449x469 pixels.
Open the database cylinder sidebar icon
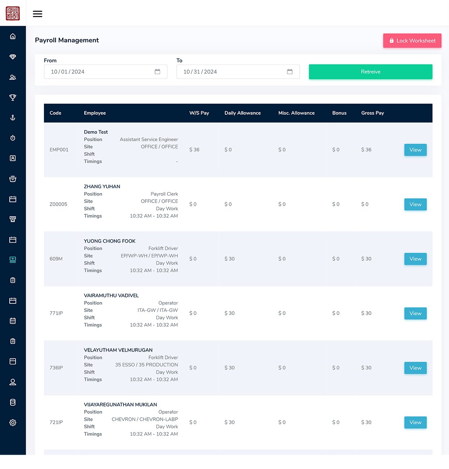[13, 402]
